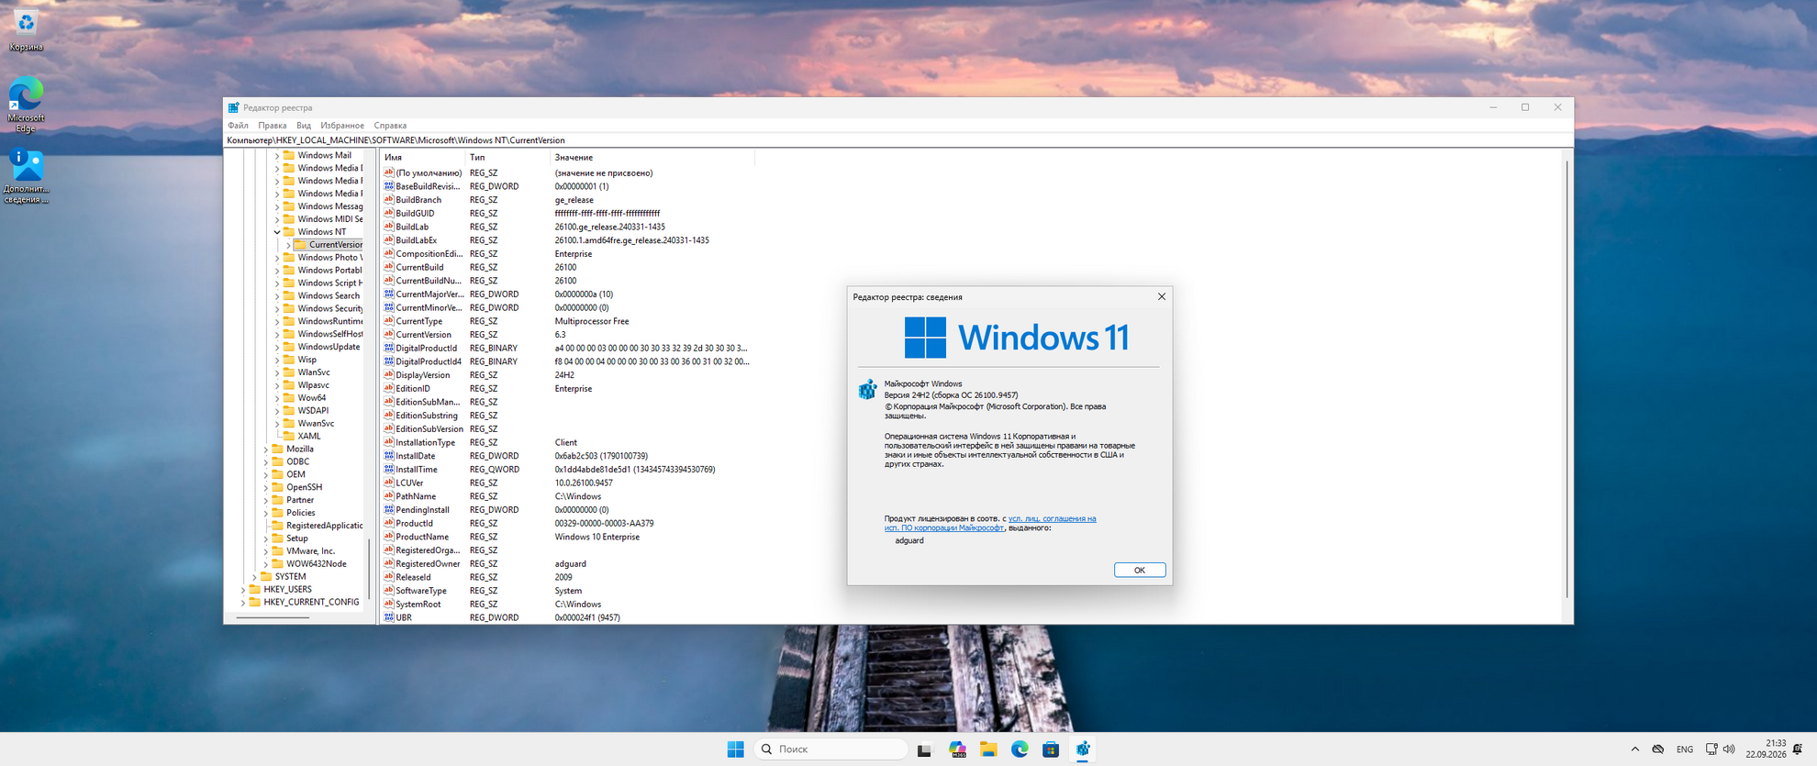This screenshot has width=1817, height=766.
Task: Close the Редактор реестра: сведения dialog
Action: click(x=1161, y=296)
